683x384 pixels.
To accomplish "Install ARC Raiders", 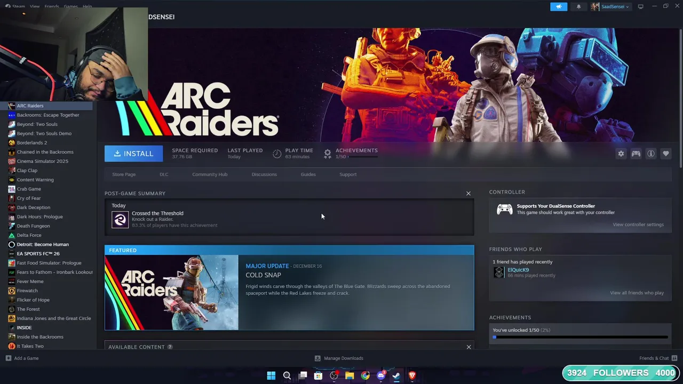I will pyautogui.click(x=133, y=154).
